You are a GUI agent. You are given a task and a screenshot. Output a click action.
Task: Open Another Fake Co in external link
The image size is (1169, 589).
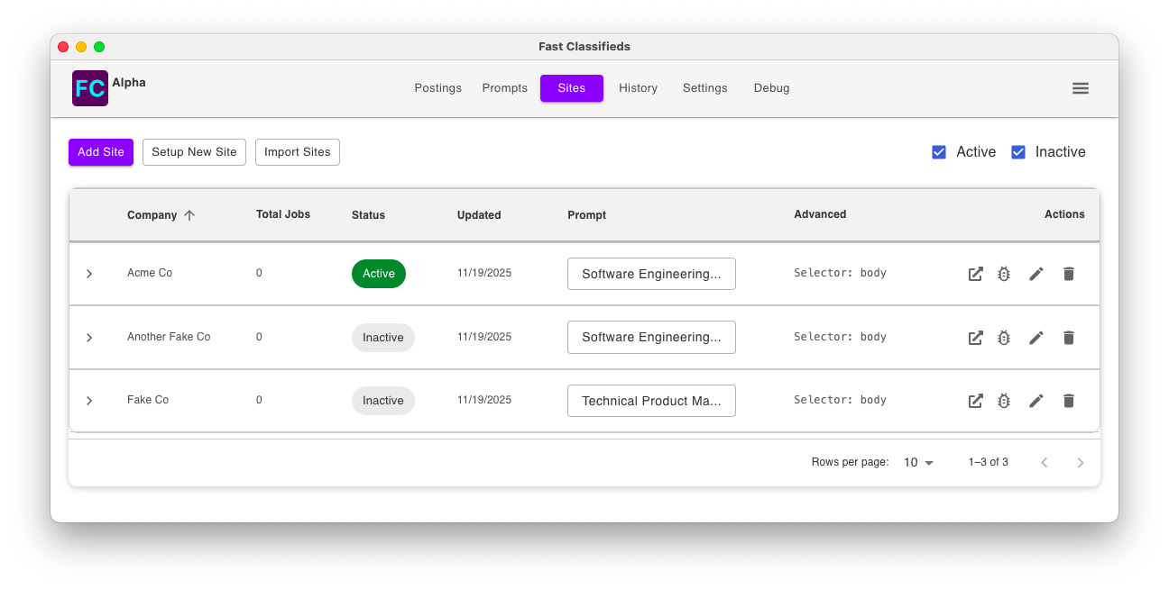[x=975, y=338]
